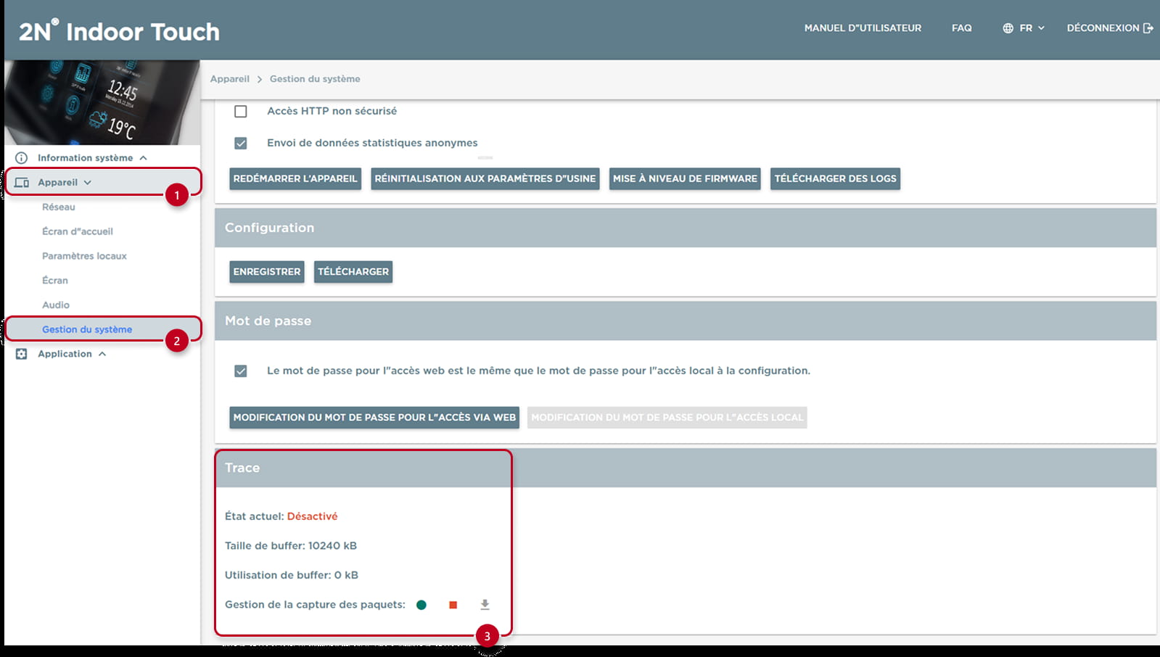
Task: Click the device photo thumbnail in sidebar
Action: tap(102, 102)
